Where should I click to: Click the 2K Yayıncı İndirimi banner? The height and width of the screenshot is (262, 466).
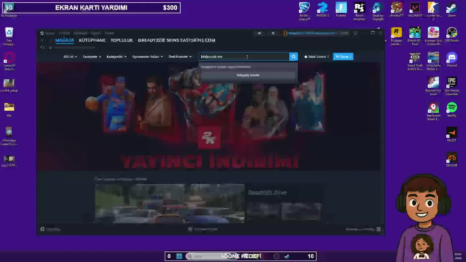[209, 116]
